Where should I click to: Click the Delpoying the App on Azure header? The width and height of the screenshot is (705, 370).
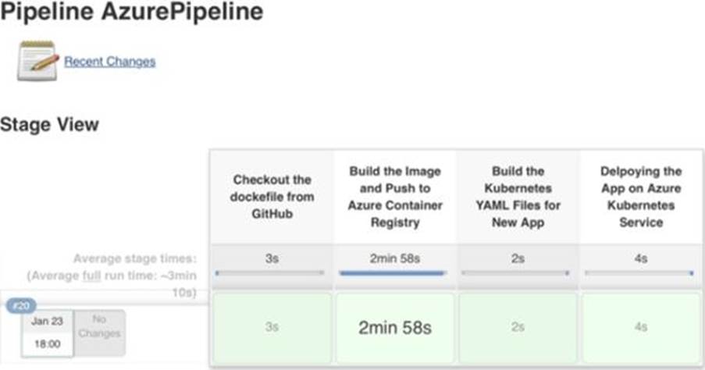641,197
